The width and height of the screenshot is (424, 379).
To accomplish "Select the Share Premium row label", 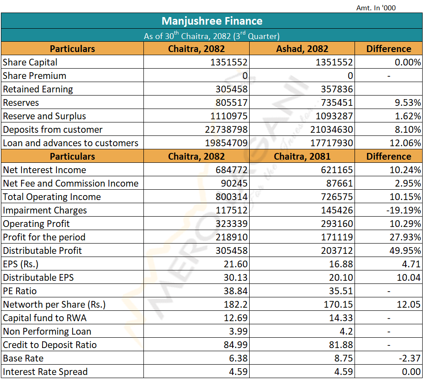I will [x=35, y=76].
